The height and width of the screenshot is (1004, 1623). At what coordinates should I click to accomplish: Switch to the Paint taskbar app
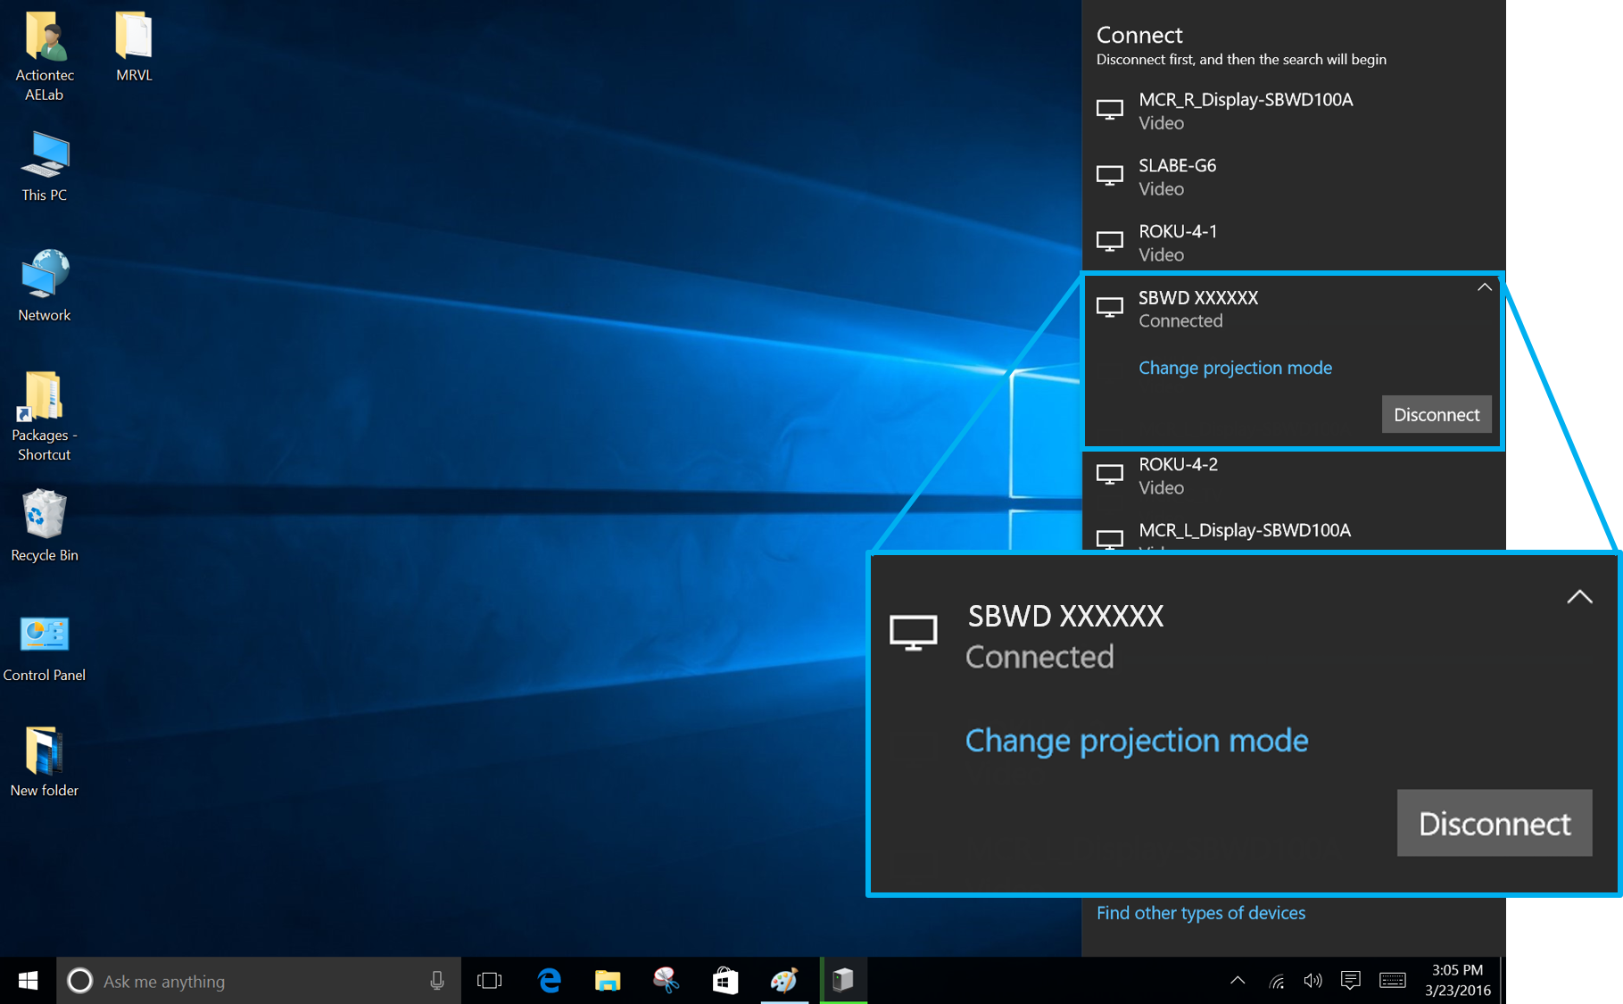click(784, 981)
